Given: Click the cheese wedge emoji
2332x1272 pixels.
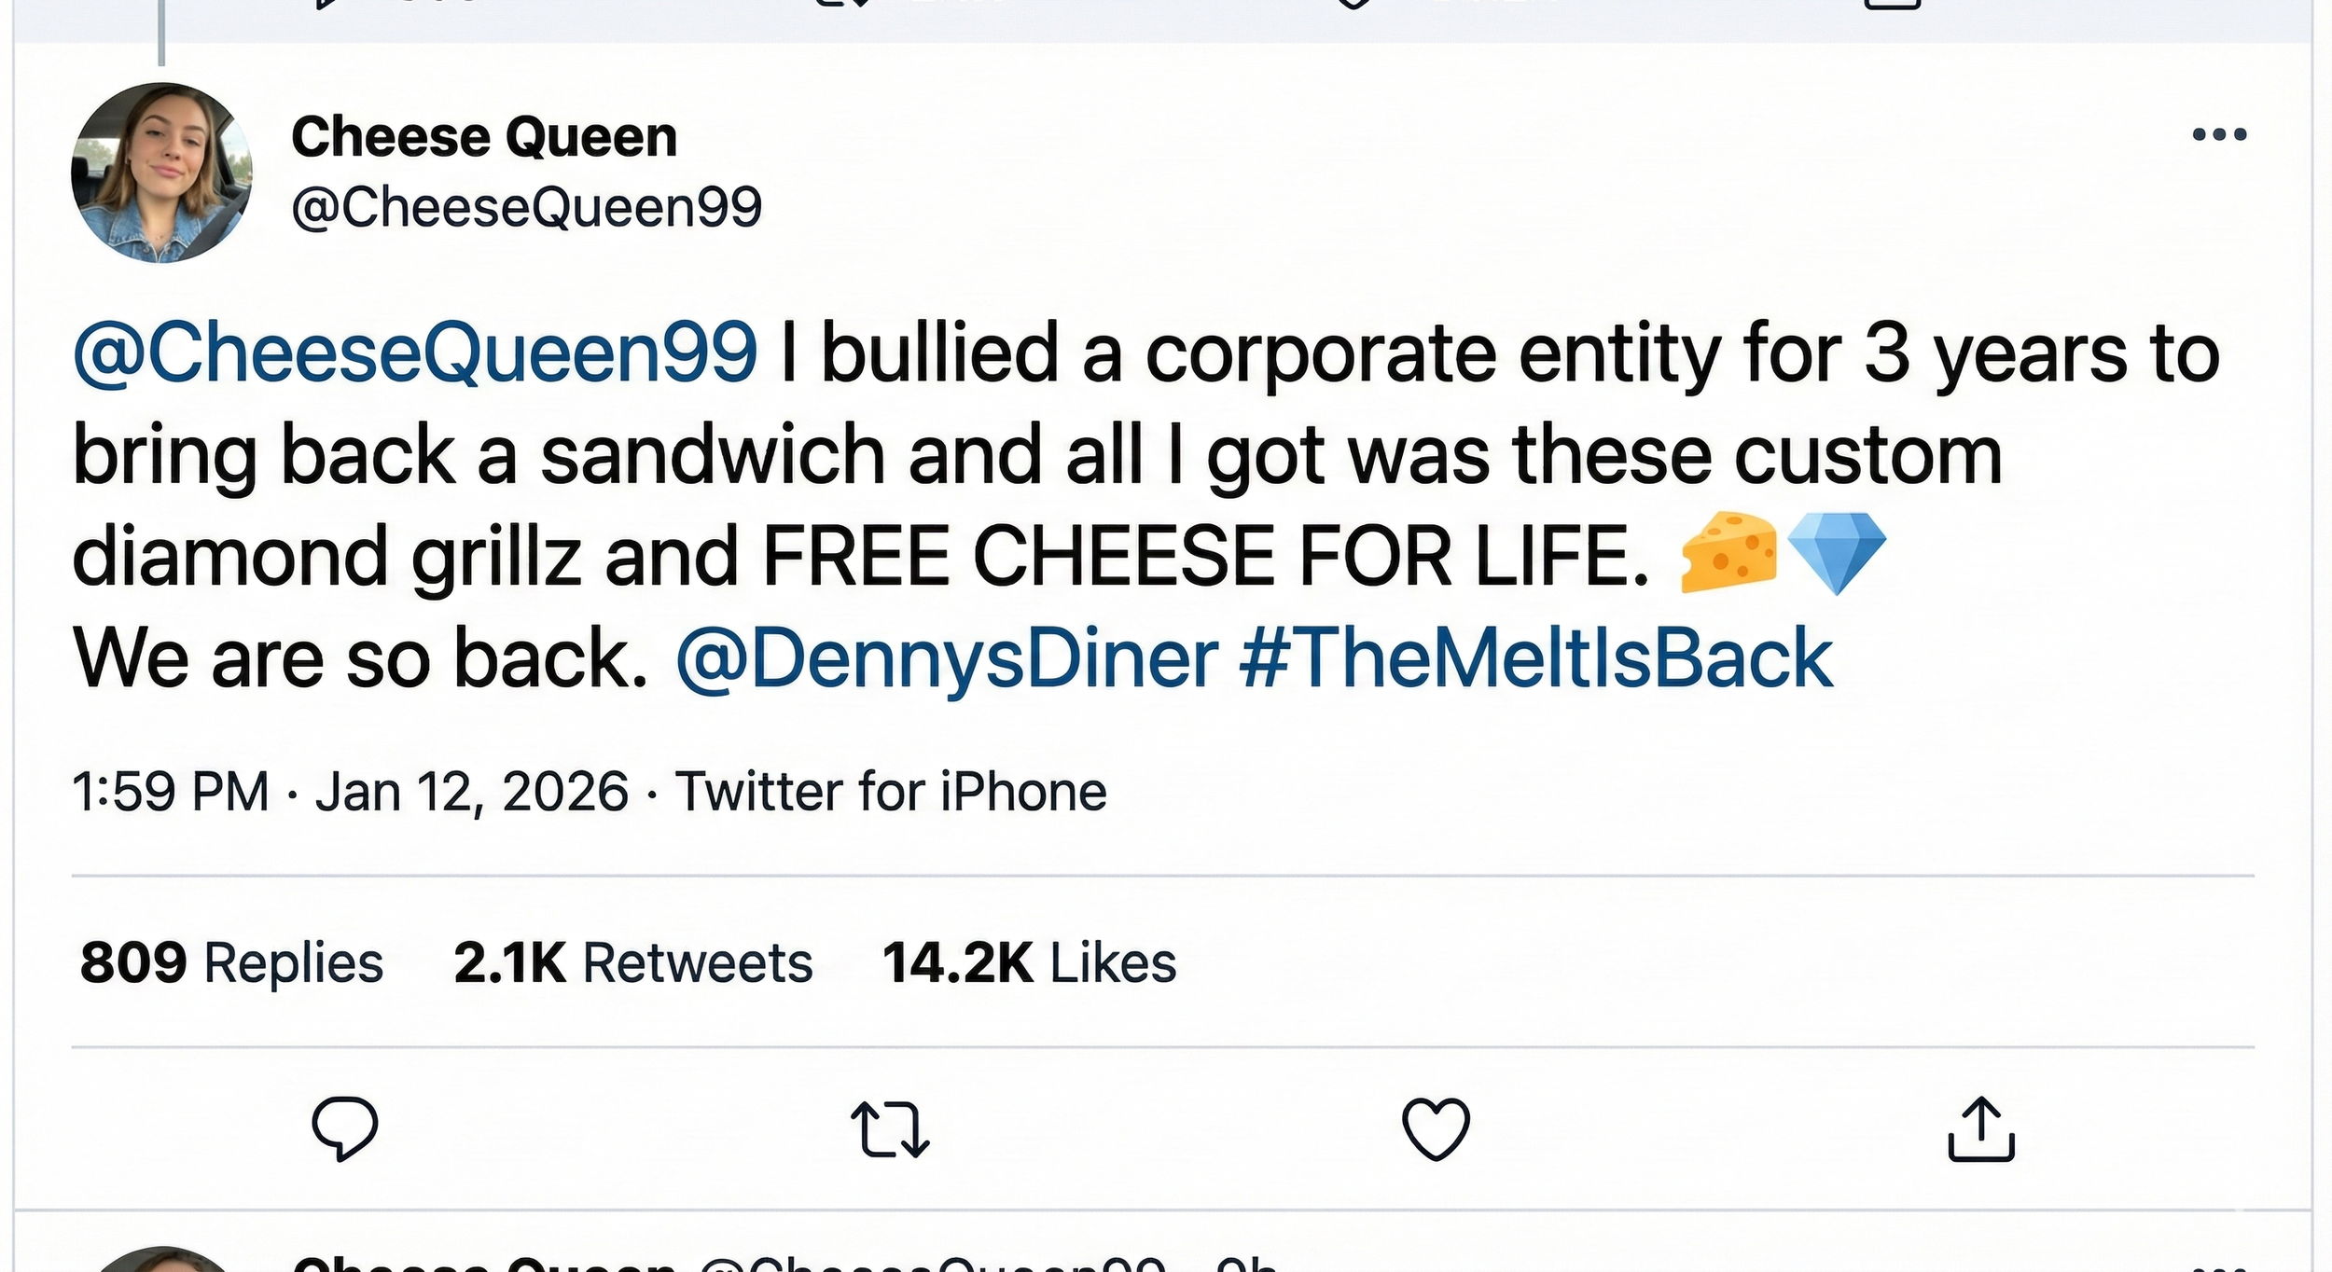Looking at the screenshot, I should [x=1728, y=553].
